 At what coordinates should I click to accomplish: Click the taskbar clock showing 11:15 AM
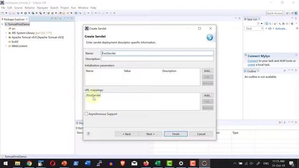pos(278,161)
